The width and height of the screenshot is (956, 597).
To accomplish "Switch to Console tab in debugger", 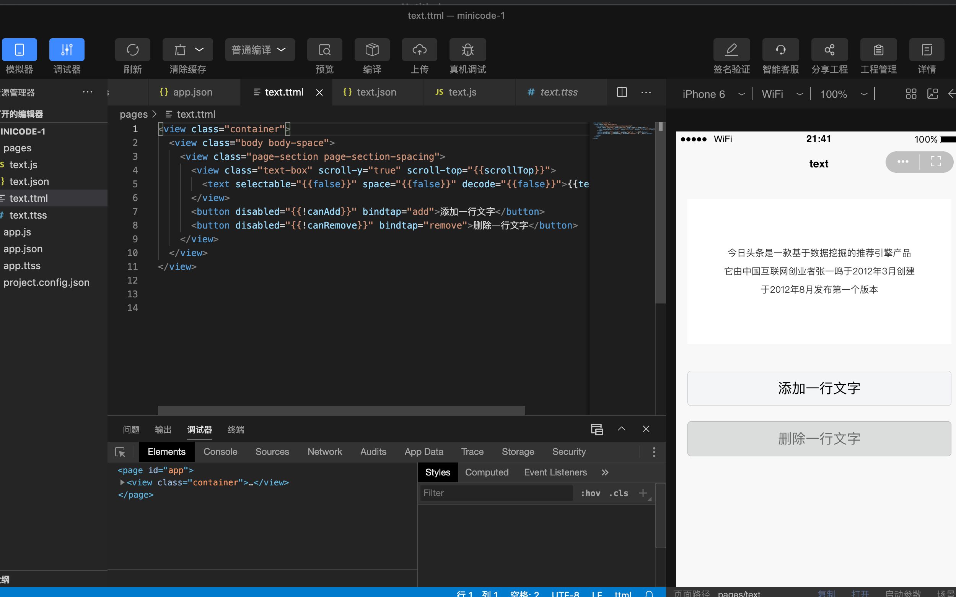I will [220, 451].
